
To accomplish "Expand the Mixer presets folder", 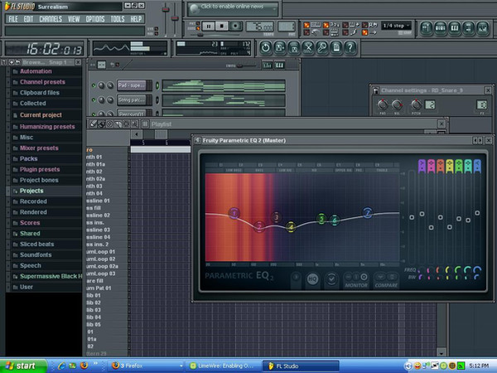I will (x=39, y=148).
